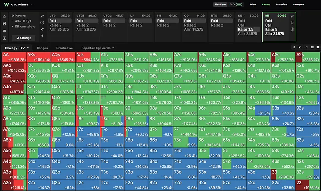Open the Reports: High cards dropdown

pyautogui.click(x=98, y=48)
